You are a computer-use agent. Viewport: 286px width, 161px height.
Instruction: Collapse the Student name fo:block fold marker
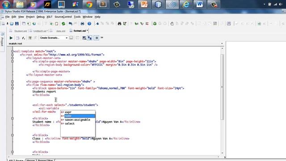pos(12,118)
